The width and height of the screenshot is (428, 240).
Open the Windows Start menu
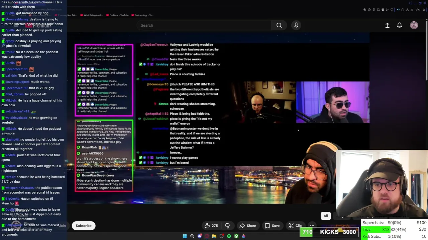(185, 236)
